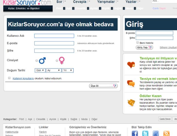Screen dimensions: 177x136
Task: Click the pink female symbol icon
Action: [x=62, y=61]
